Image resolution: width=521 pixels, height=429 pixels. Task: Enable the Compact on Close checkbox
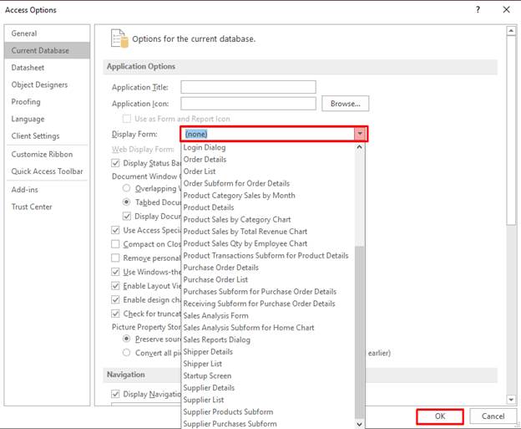pos(115,244)
